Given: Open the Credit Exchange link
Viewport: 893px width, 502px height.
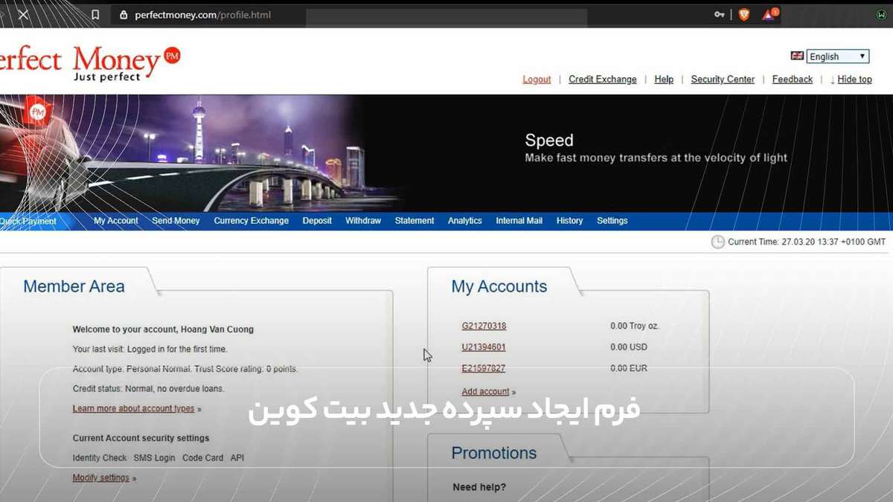Looking at the screenshot, I should coord(603,80).
